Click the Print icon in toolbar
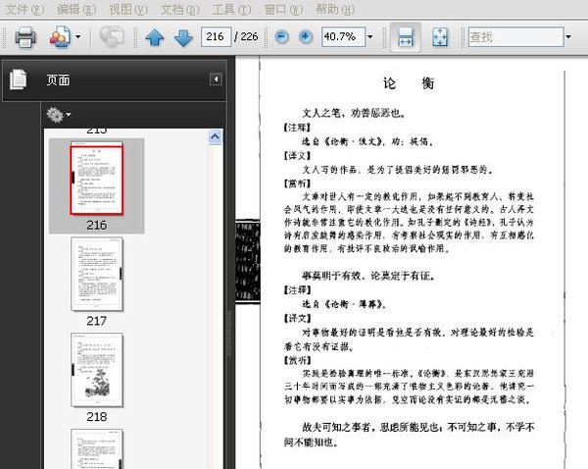Image resolution: width=588 pixels, height=469 pixels. 24,38
